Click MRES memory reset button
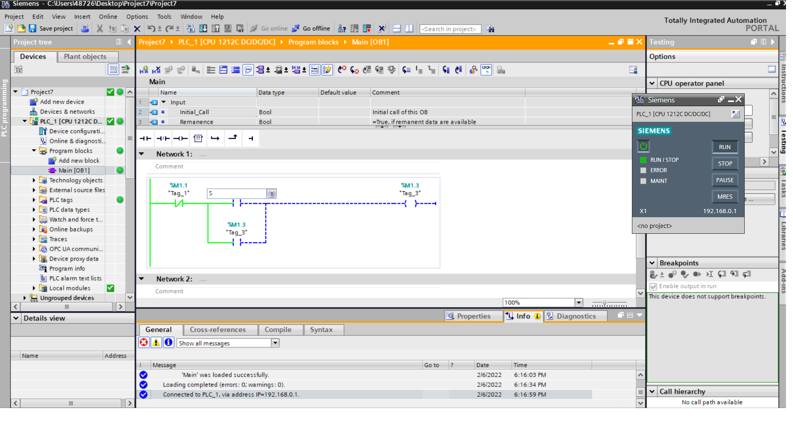 [724, 197]
